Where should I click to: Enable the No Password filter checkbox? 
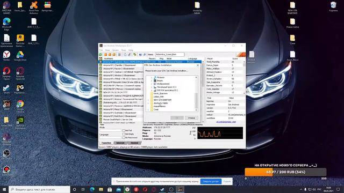click(124, 138)
